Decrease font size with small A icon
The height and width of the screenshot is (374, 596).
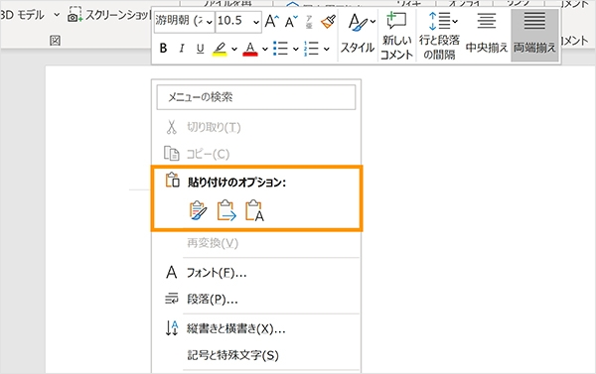(291, 22)
